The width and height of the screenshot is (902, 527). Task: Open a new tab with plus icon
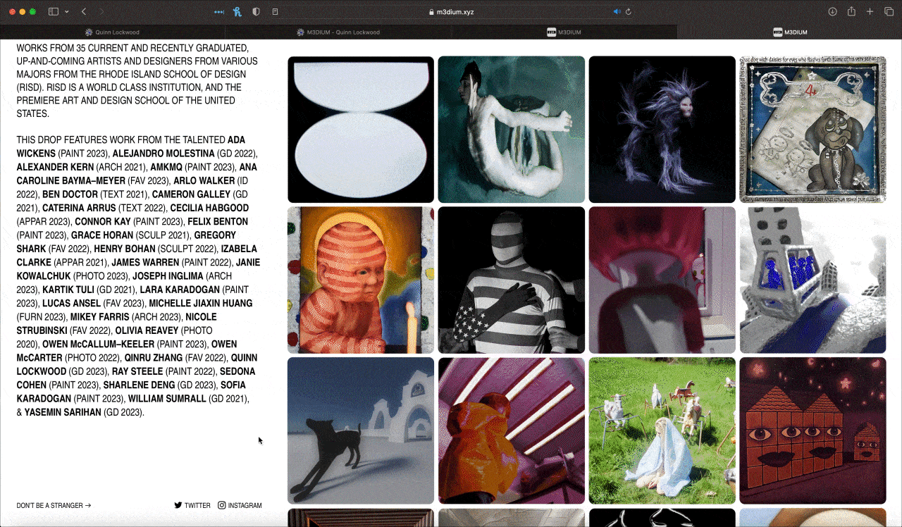(x=870, y=12)
